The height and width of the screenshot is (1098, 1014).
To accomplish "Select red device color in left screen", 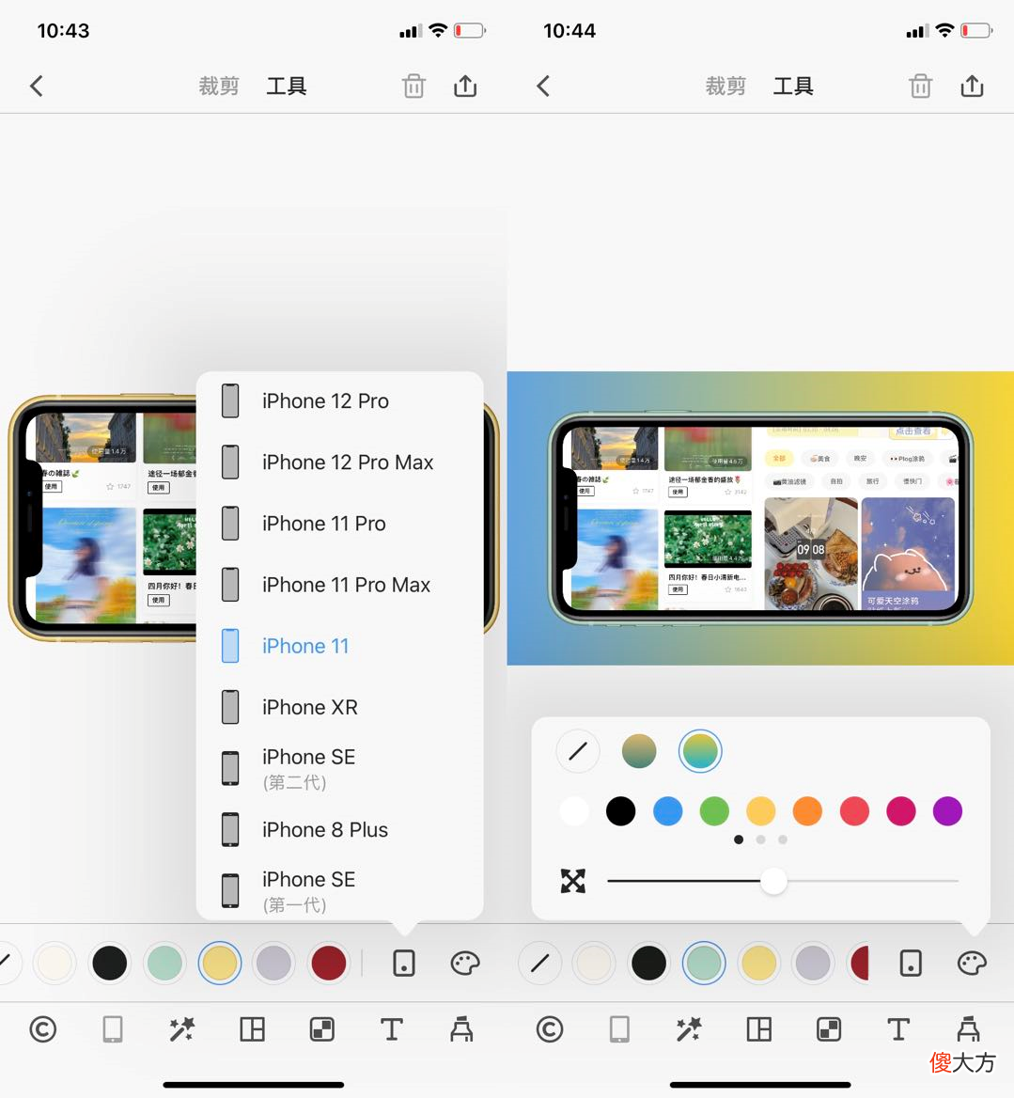I will point(328,964).
